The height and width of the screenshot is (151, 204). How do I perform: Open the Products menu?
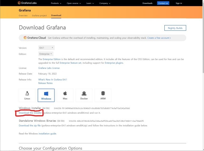pyautogui.click(x=56, y=3)
